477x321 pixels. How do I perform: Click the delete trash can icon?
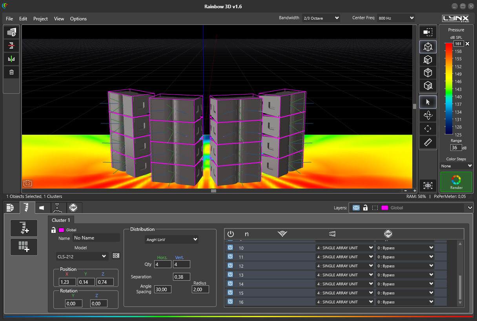click(11, 72)
